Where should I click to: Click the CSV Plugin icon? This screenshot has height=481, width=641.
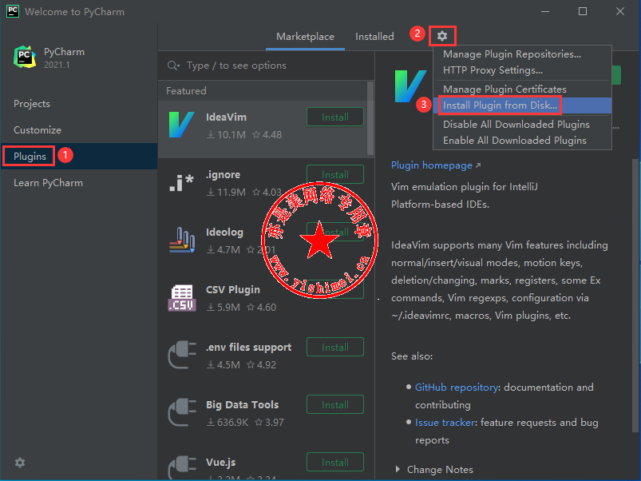point(181,298)
